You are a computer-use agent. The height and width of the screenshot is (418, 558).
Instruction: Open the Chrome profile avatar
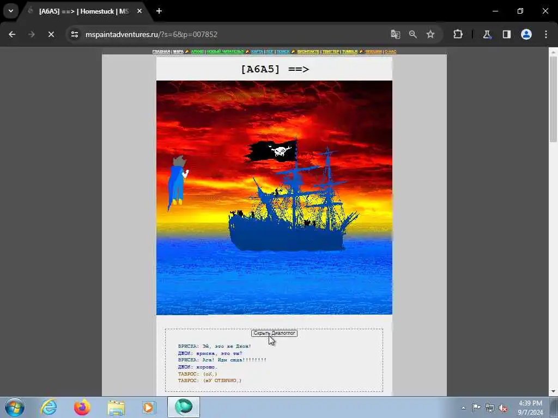coord(526,34)
